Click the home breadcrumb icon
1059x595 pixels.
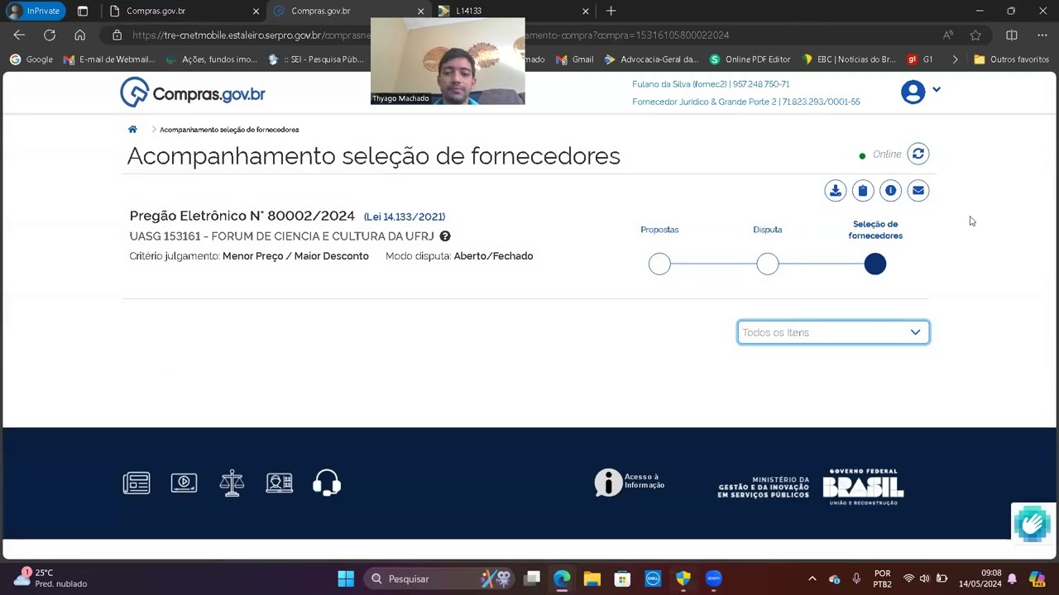pos(132,130)
